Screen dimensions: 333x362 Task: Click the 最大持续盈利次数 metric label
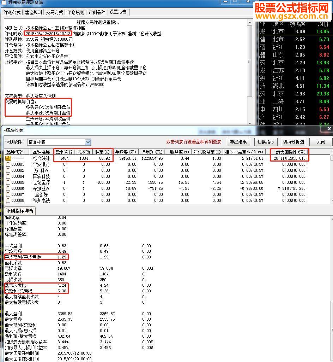pyautogui.click(x=22, y=297)
